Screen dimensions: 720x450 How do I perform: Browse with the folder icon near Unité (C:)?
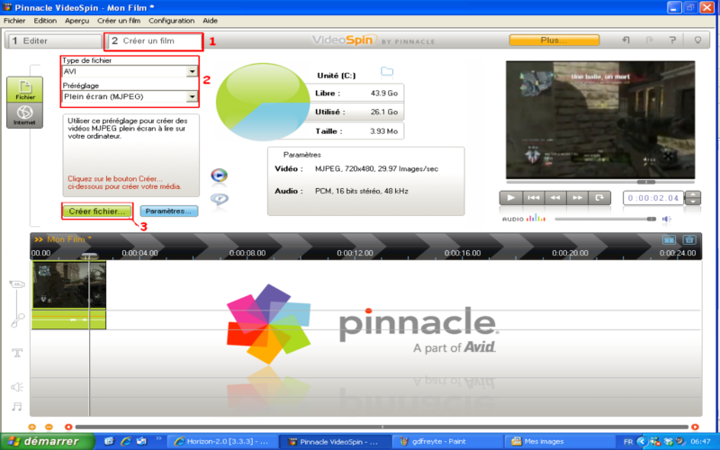(x=387, y=71)
